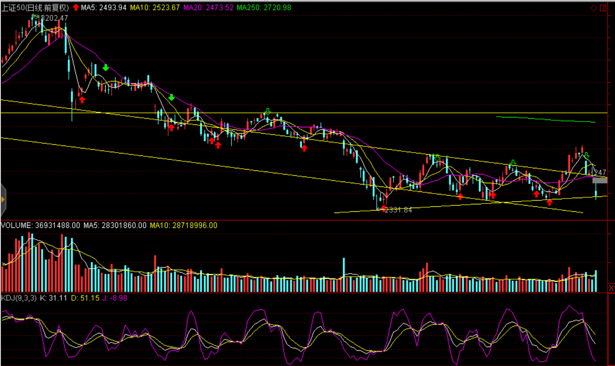
Task: Click the hollow green arrow at 3202.47 peak
Action: [x=36, y=17]
